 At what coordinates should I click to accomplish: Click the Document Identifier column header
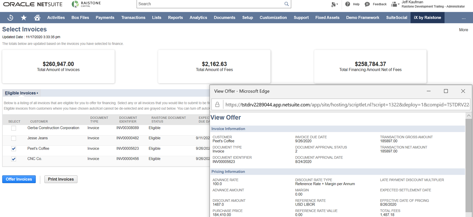(x=128, y=119)
